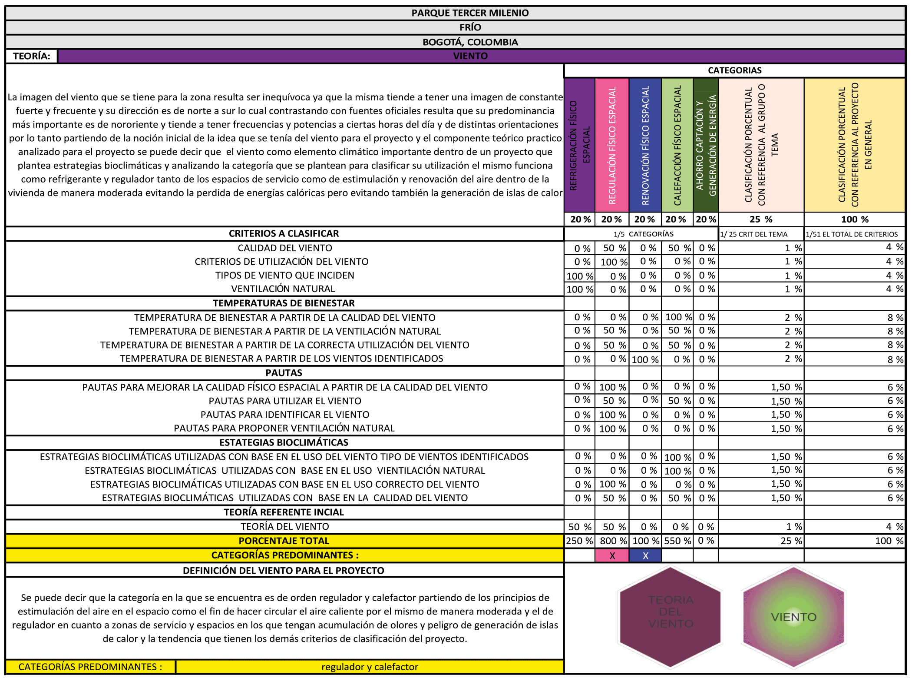Click the CLASIFICACIÓN PORCENTUAL AL GRUPO O TEMA header
Viewport: 912px width, 678px height.
(761, 145)
